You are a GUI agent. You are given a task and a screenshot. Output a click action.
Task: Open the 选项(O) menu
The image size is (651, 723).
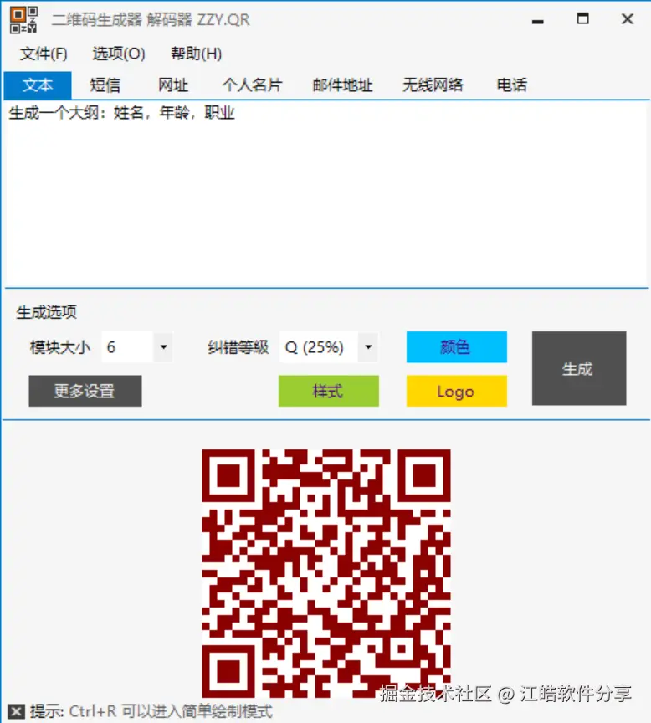[x=119, y=54]
